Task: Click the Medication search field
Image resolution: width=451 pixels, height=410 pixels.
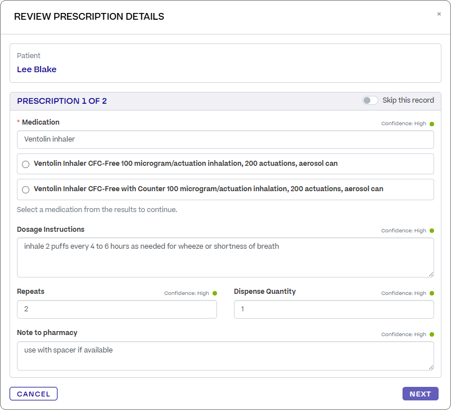Action: coord(225,139)
